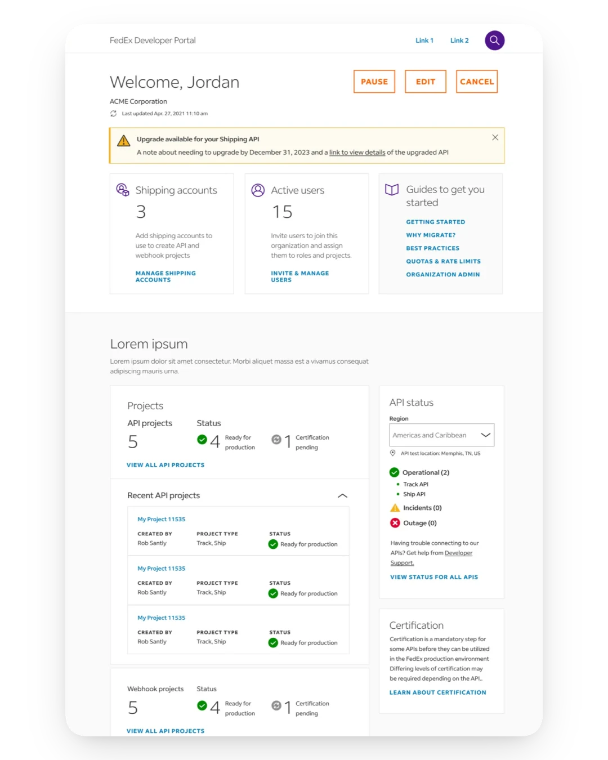Click ACME Corporation text
This screenshot has height=760, width=608.
138,101
